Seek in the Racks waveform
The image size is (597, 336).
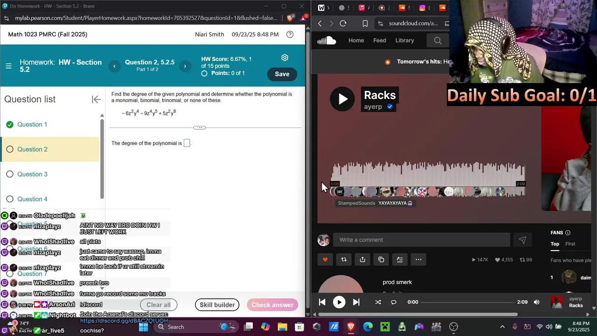click(428, 179)
